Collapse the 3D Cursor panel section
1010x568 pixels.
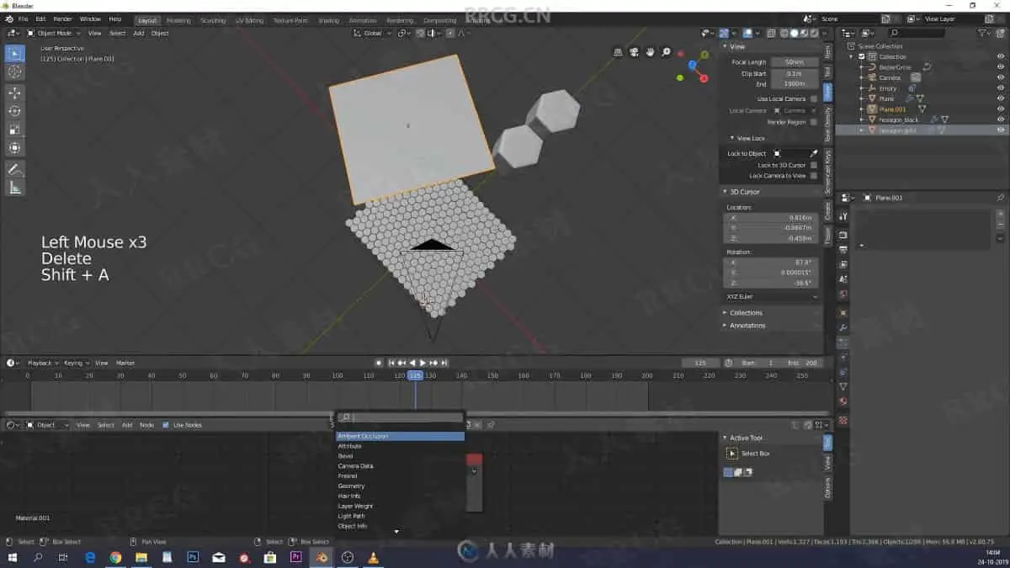745,192
